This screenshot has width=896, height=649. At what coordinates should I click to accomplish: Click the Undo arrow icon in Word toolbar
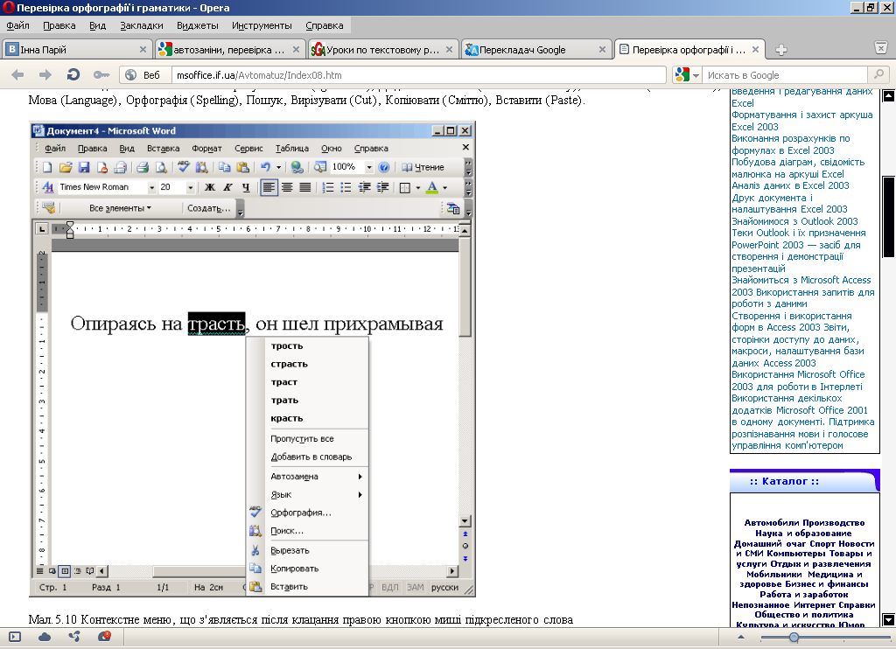pyautogui.click(x=265, y=167)
